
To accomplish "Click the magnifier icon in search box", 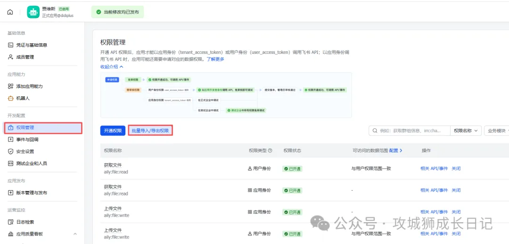I will 375,131.
